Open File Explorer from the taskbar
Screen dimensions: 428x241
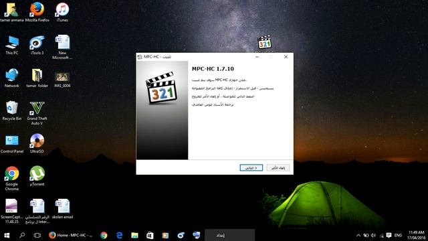pyautogui.click(x=134, y=235)
